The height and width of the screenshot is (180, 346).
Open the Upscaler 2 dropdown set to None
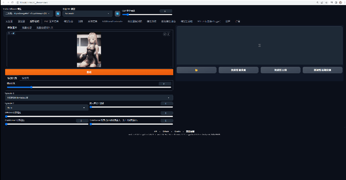(x=46, y=108)
